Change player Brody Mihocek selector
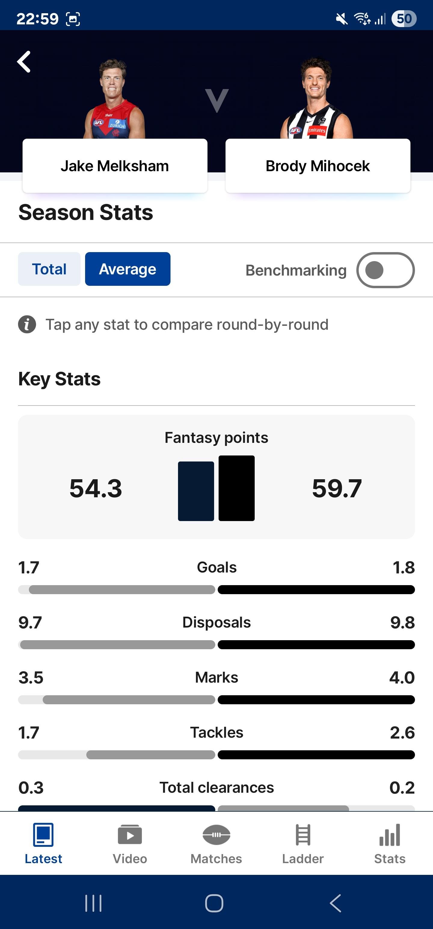This screenshot has height=929, width=433. tap(318, 166)
